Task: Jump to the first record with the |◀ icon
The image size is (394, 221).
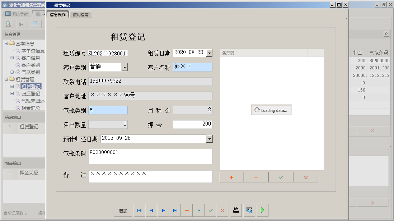Action: click(x=139, y=210)
